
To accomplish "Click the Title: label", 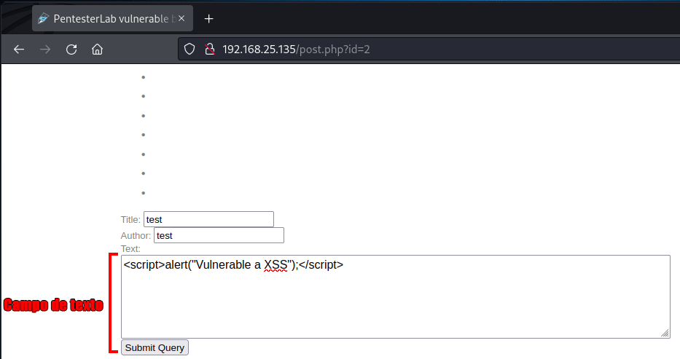I will (130, 220).
